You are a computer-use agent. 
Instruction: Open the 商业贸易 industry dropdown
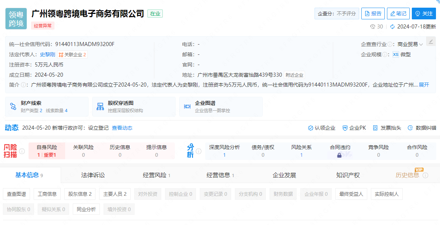coord(411,44)
